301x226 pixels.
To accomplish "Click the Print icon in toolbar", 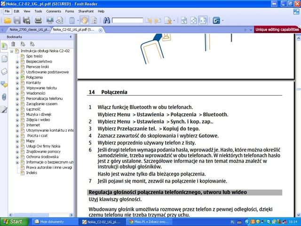I will tap(38, 20).
